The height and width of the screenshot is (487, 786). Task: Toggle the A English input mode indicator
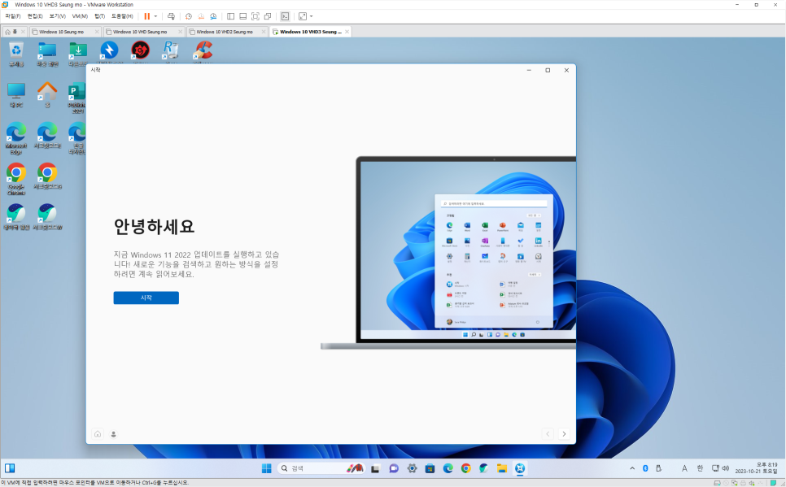(x=684, y=468)
